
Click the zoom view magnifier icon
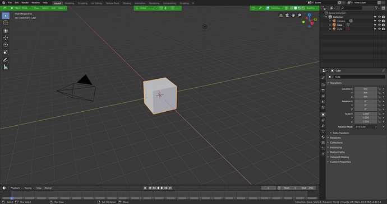[300, 15]
